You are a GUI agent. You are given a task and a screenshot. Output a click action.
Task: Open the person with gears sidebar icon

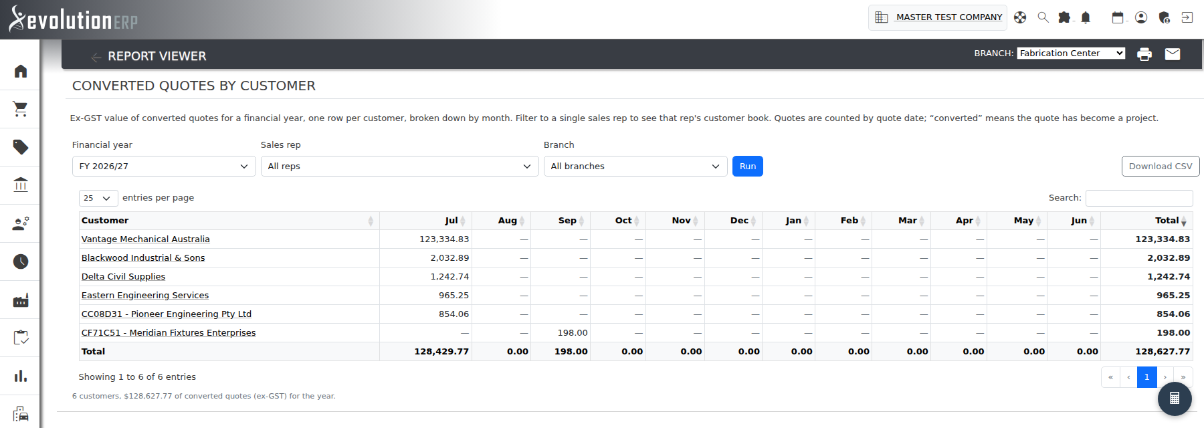[x=21, y=223]
